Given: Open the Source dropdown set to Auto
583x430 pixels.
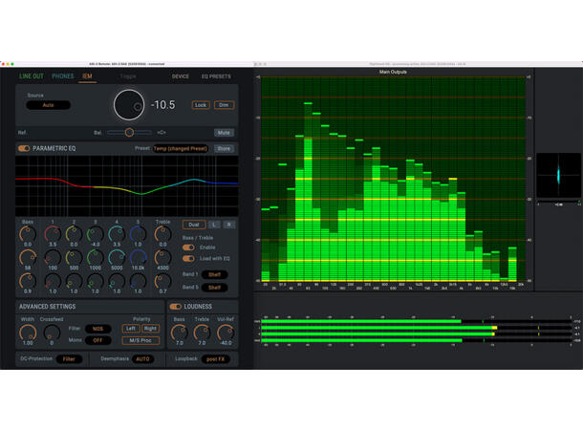Looking at the screenshot, I should coord(48,105).
